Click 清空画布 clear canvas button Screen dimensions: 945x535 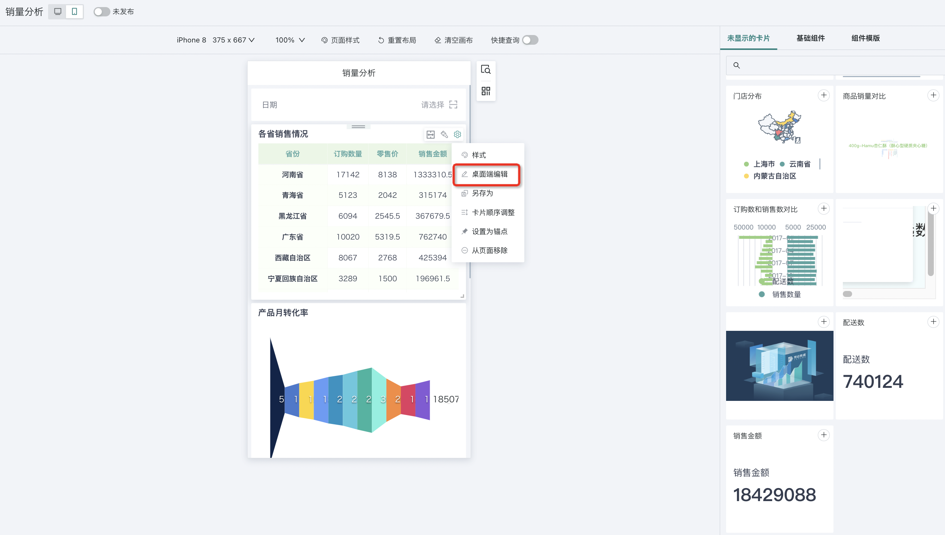click(x=454, y=40)
